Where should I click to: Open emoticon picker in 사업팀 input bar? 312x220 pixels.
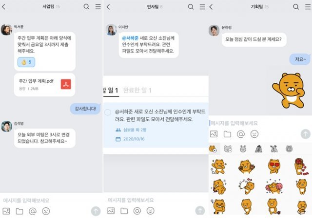pos(46,211)
